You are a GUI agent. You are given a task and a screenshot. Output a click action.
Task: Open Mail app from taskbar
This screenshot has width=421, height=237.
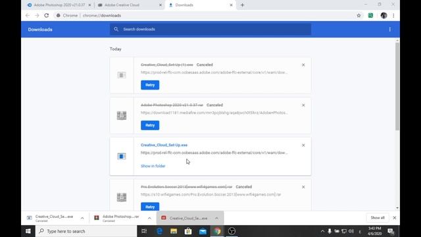203,231
